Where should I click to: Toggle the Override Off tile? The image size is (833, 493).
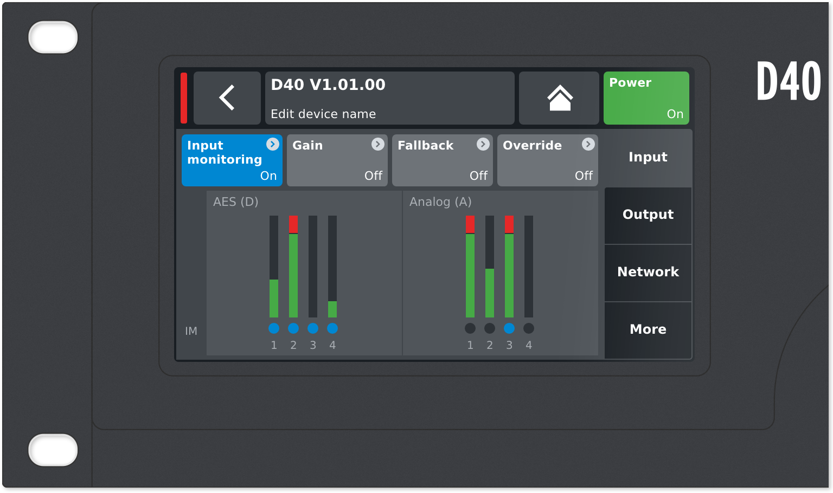click(x=548, y=160)
